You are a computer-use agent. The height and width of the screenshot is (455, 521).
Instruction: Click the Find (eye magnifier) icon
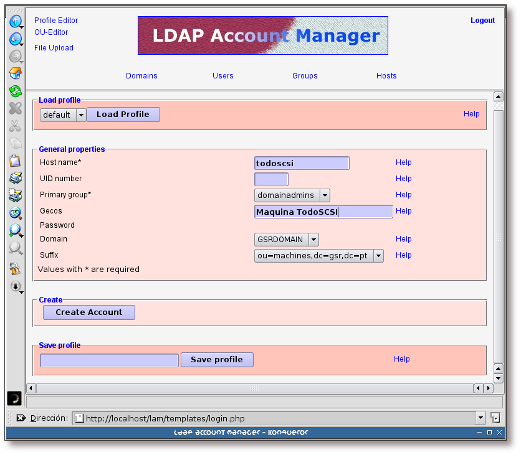(x=15, y=213)
